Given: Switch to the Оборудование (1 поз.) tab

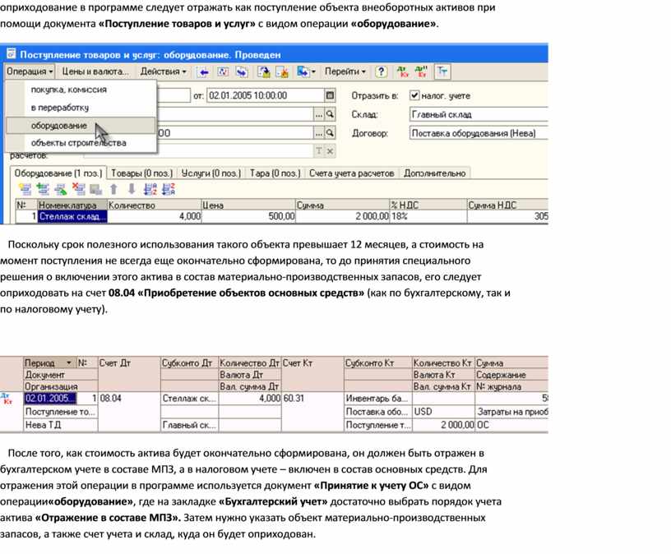Looking at the screenshot, I should pyautogui.click(x=58, y=173).
